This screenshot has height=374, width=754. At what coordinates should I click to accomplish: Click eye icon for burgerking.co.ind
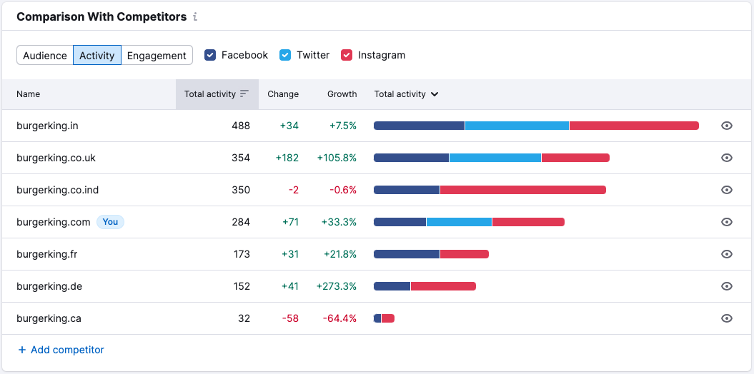726,190
